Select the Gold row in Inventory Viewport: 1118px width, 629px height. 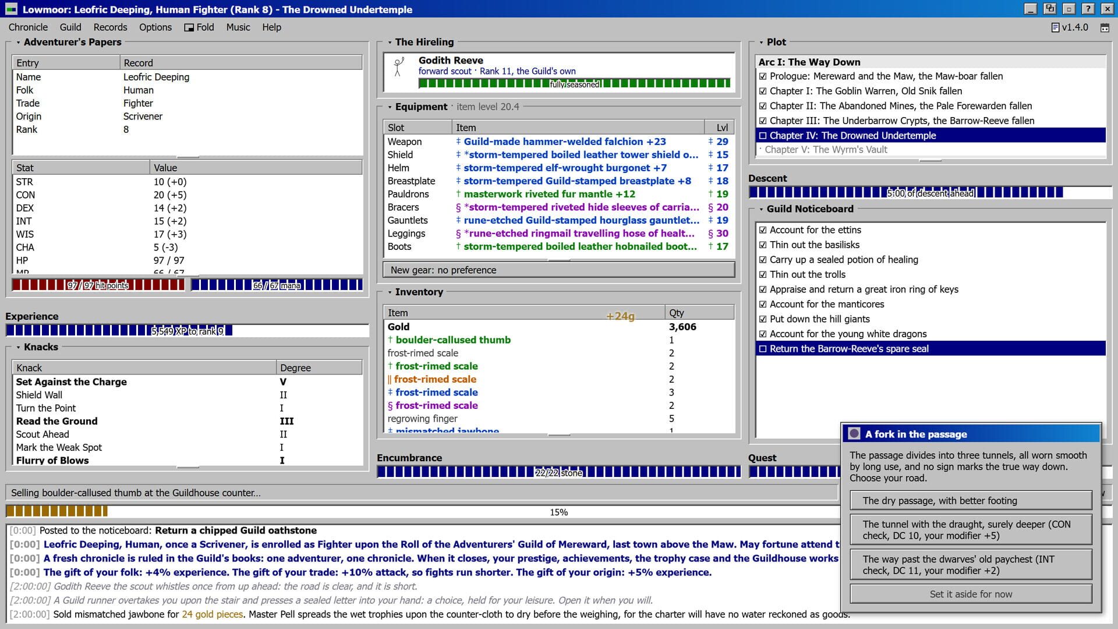click(x=559, y=327)
